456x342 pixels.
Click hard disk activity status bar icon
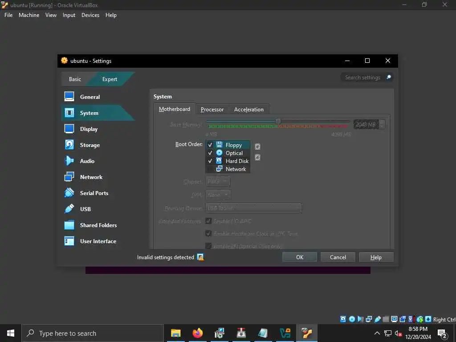coord(343,319)
